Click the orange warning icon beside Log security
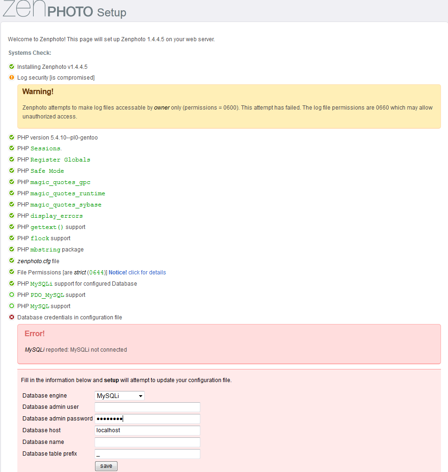The height and width of the screenshot is (472, 448). tap(12, 77)
